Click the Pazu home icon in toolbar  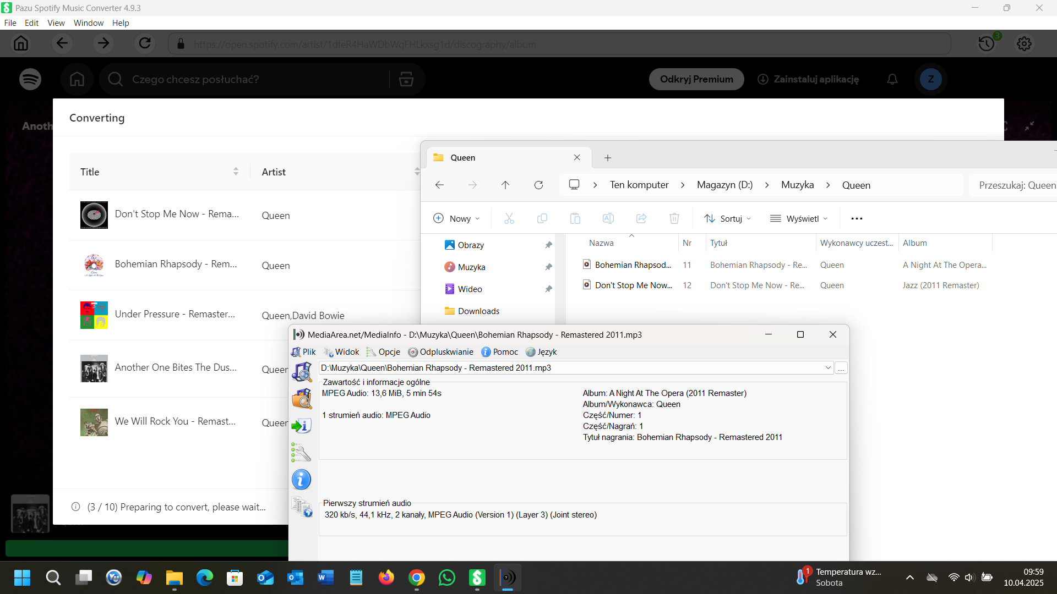21,43
